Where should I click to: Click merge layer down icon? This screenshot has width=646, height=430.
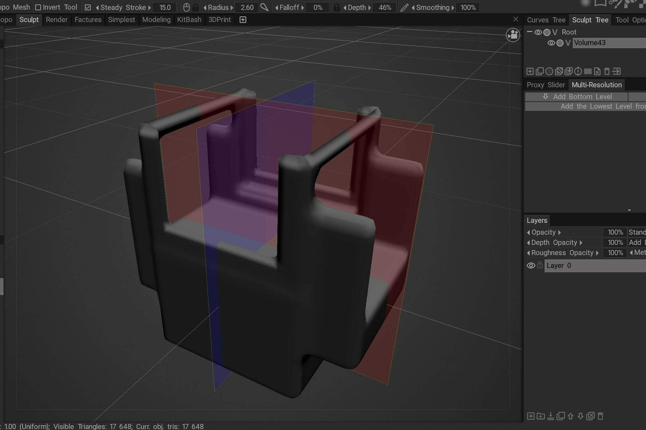[551, 416]
